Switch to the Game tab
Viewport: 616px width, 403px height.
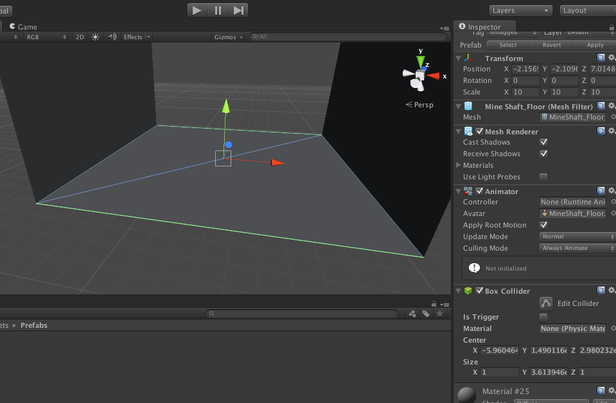23,27
